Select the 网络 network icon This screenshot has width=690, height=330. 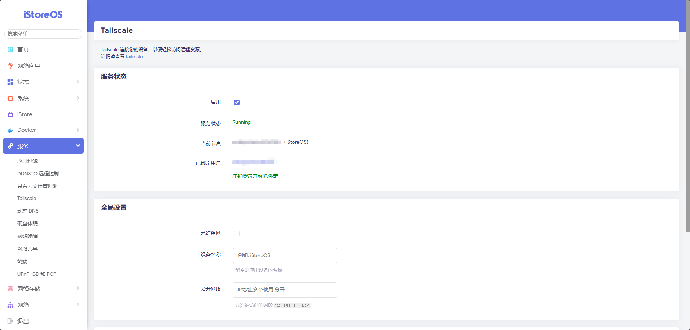[10, 305]
